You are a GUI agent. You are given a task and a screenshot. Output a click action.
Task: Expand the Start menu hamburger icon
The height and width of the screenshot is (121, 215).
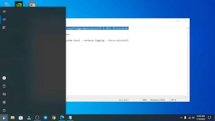[x=4, y=11]
